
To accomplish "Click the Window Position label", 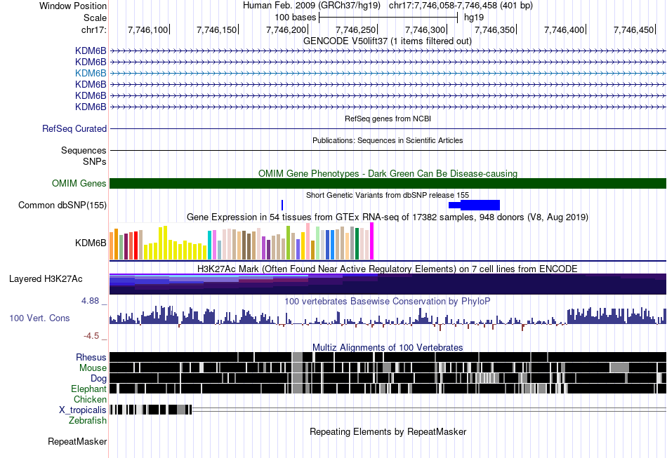I will point(73,6).
